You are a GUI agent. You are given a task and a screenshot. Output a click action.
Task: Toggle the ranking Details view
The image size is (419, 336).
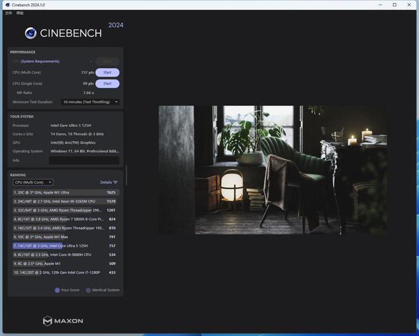(106, 182)
